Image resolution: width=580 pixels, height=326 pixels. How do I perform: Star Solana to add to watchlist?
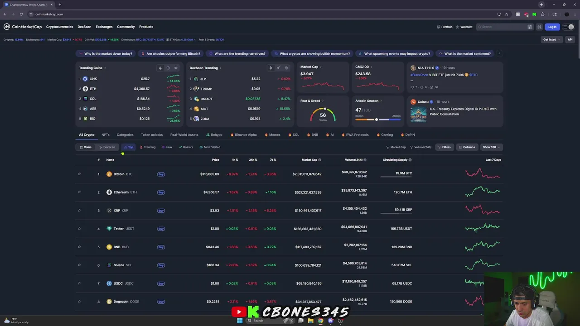pos(79,265)
